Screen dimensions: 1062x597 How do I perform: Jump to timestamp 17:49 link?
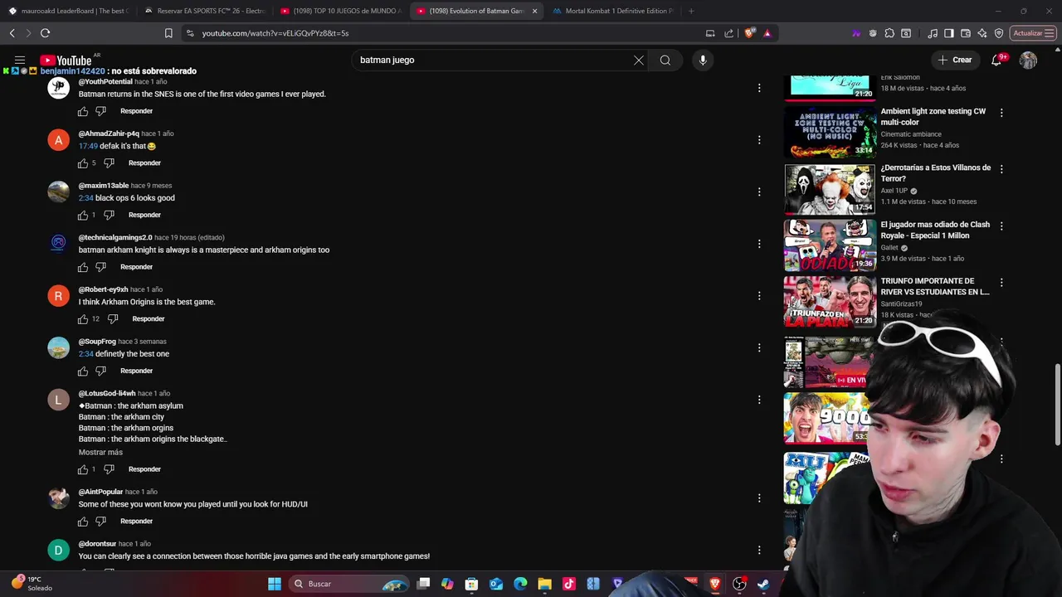[x=88, y=146]
